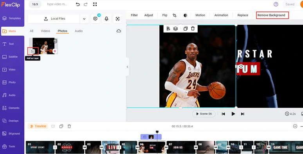This screenshot has width=303, height=154.
Task: Open the Filter option
Action: coord(134,15)
